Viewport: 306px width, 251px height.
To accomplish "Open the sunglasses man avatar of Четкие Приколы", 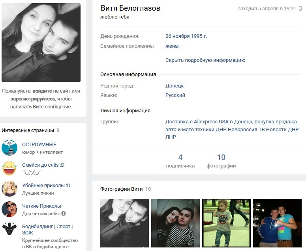I will [9, 209].
